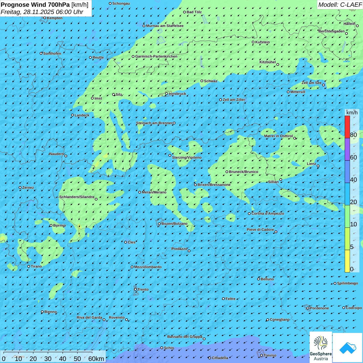Click the 'Landeck' label
The height and width of the screenshot is (363, 363).
pos(82,115)
